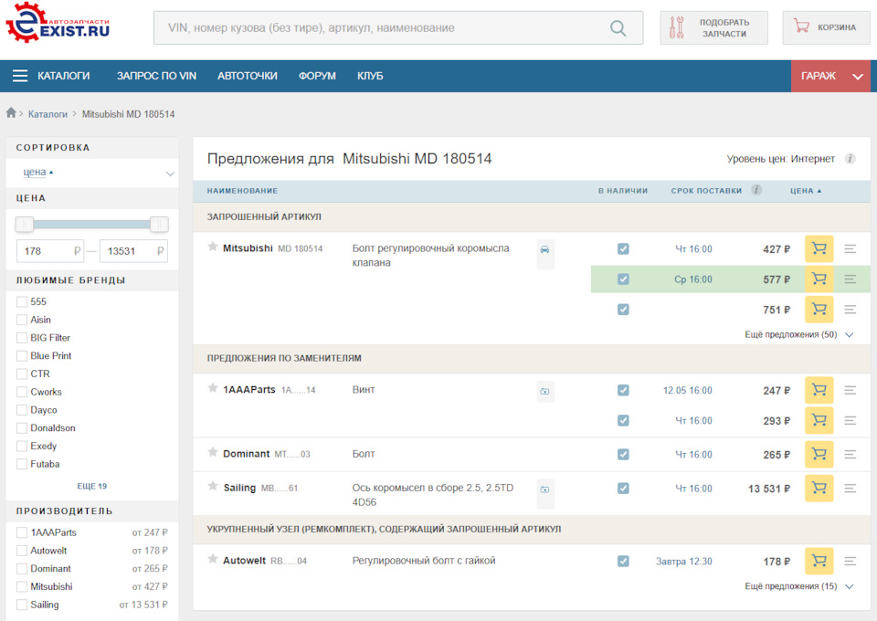
Task: Click the maximum price slider handle
Action: click(x=159, y=224)
